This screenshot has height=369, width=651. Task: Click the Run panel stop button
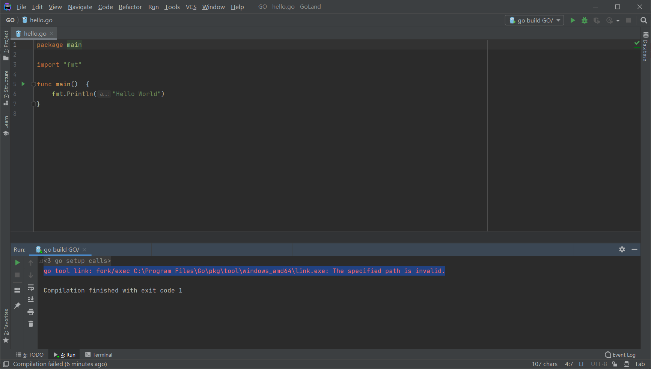(x=17, y=275)
